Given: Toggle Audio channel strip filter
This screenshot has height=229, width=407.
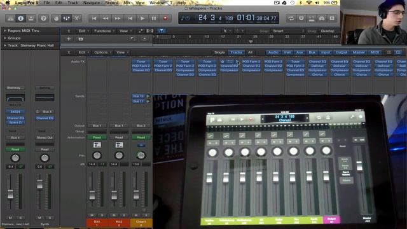Looking at the screenshot, I should [x=273, y=52].
